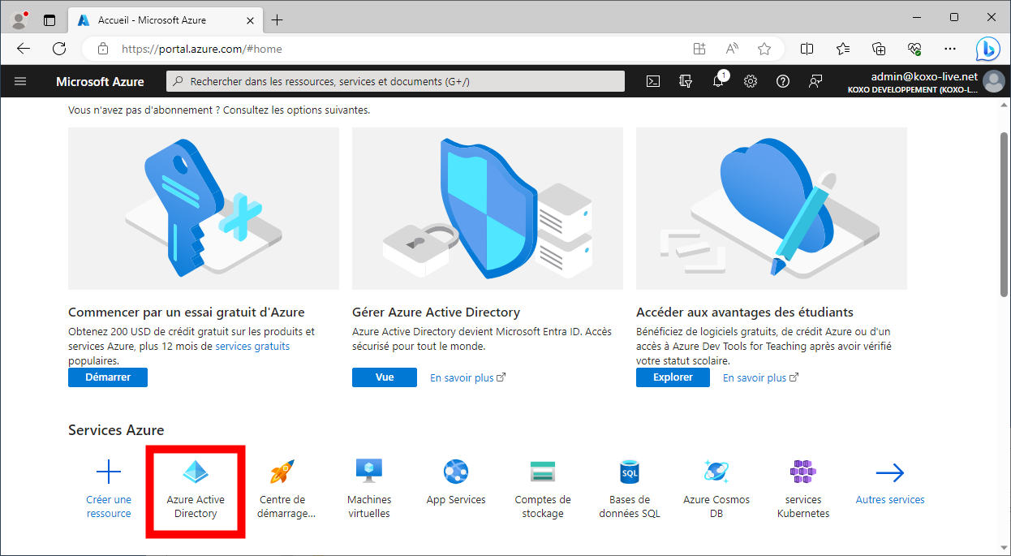Open the directories and subscriptions filter icon
The height and width of the screenshot is (556, 1011).
coord(686,81)
